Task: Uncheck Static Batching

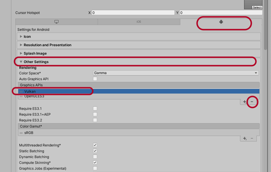Action: [x=95, y=151]
